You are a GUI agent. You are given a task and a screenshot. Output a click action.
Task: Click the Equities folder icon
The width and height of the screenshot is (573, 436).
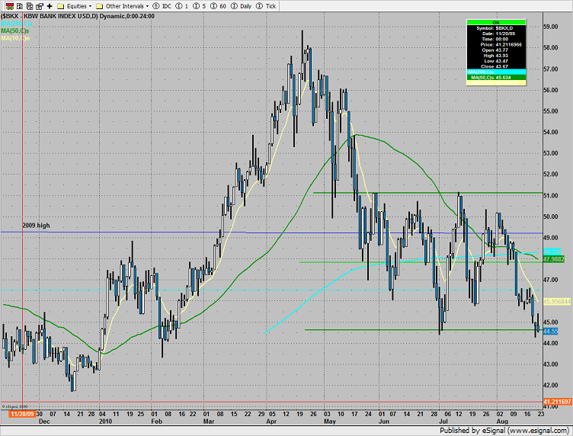point(61,5)
